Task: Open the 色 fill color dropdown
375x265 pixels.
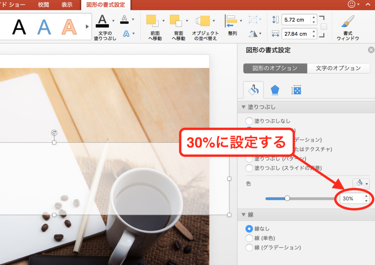Action: [x=361, y=184]
